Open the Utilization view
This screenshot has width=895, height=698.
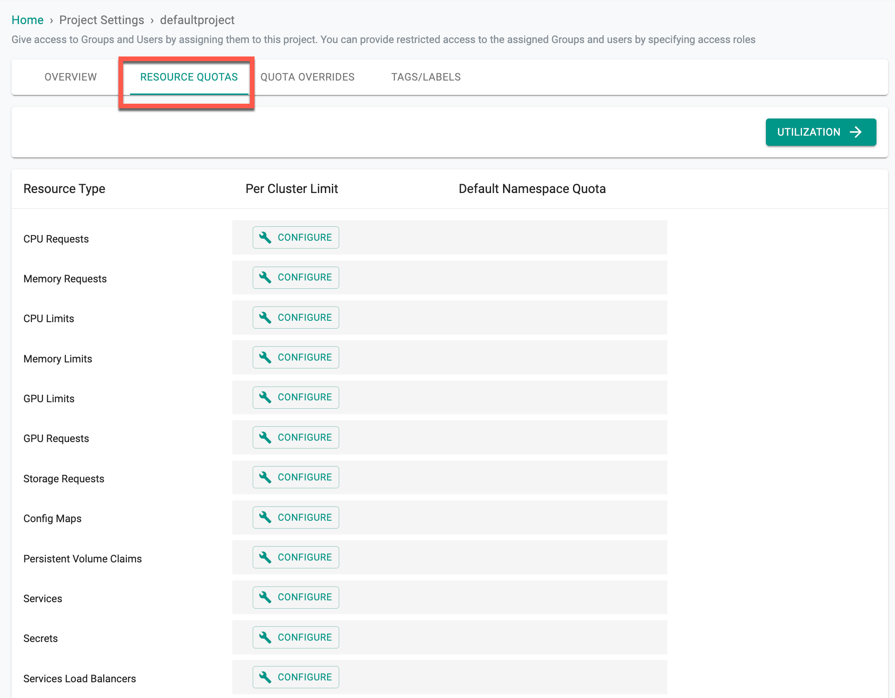(x=820, y=131)
